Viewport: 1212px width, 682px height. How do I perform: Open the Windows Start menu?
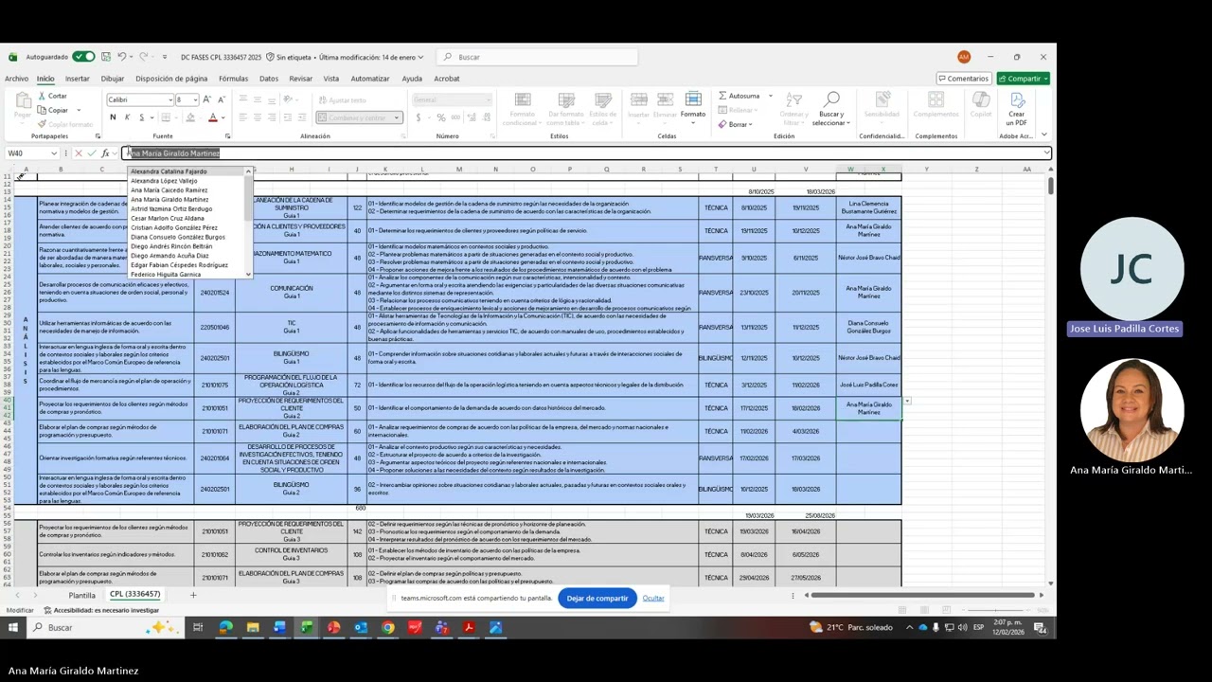[x=12, y=627]
